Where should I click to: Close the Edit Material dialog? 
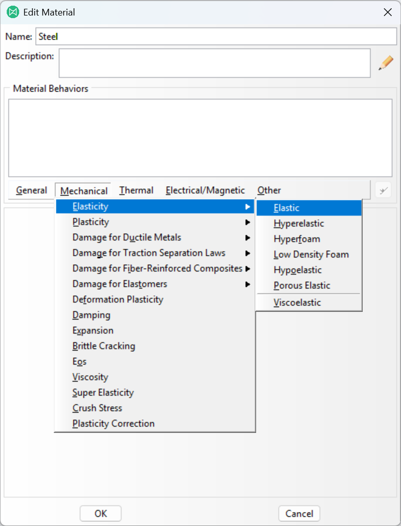pos(388,12)
